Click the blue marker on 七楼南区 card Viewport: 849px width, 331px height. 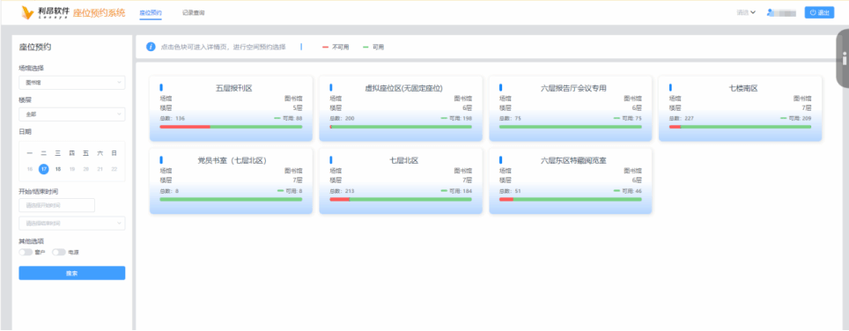[x=670, y=87]
